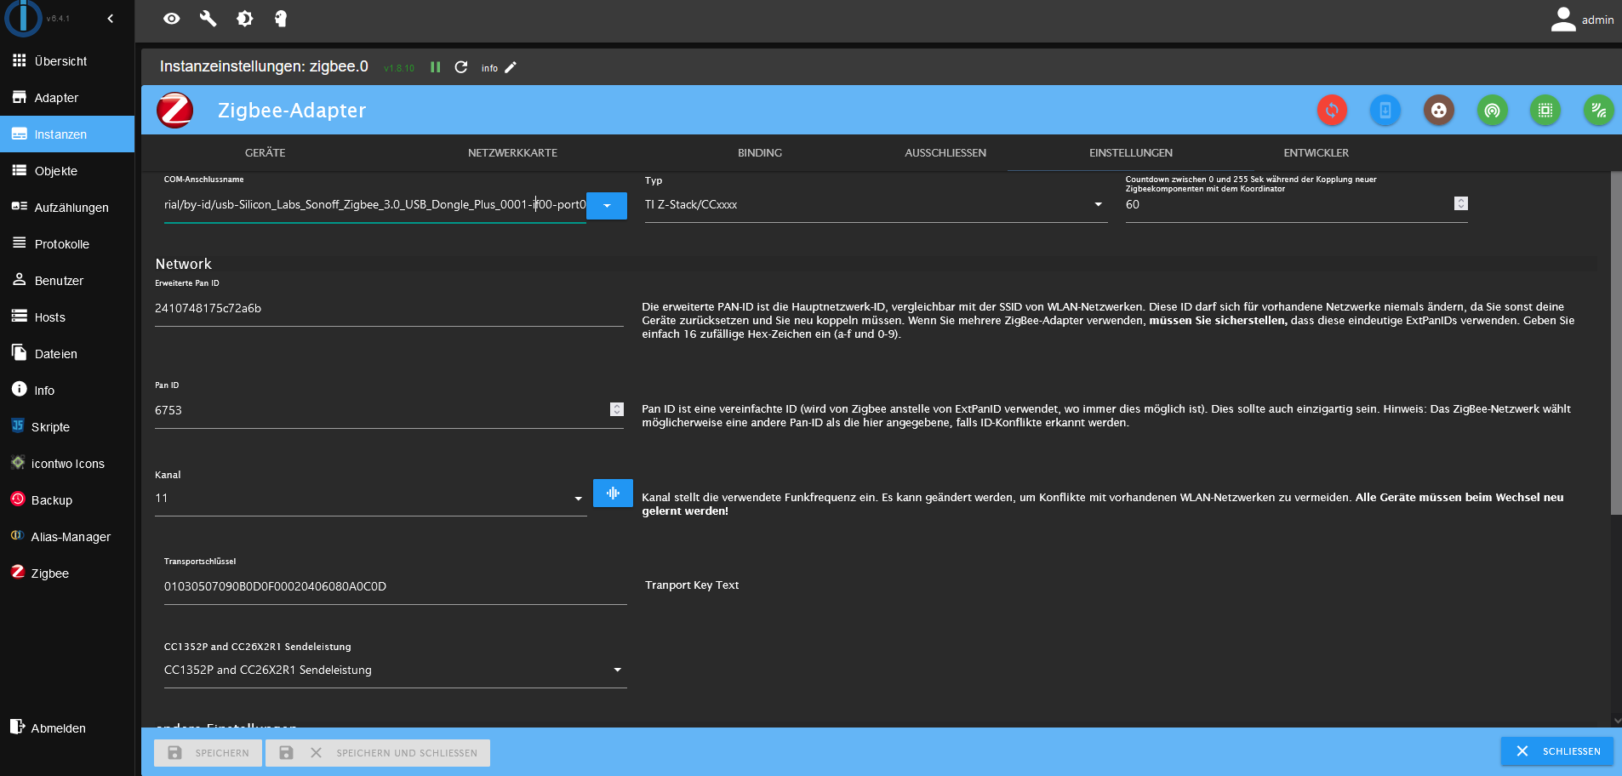Open Skripte in the sidebar
Viewport: 1622px width, 776px height.
click(67, 427)
